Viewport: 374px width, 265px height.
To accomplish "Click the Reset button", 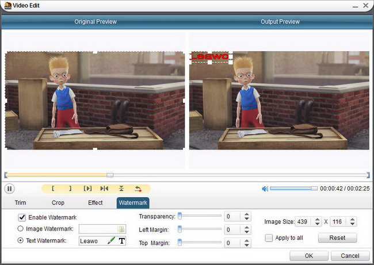I will pyautogui.click(x=337, y=237).
